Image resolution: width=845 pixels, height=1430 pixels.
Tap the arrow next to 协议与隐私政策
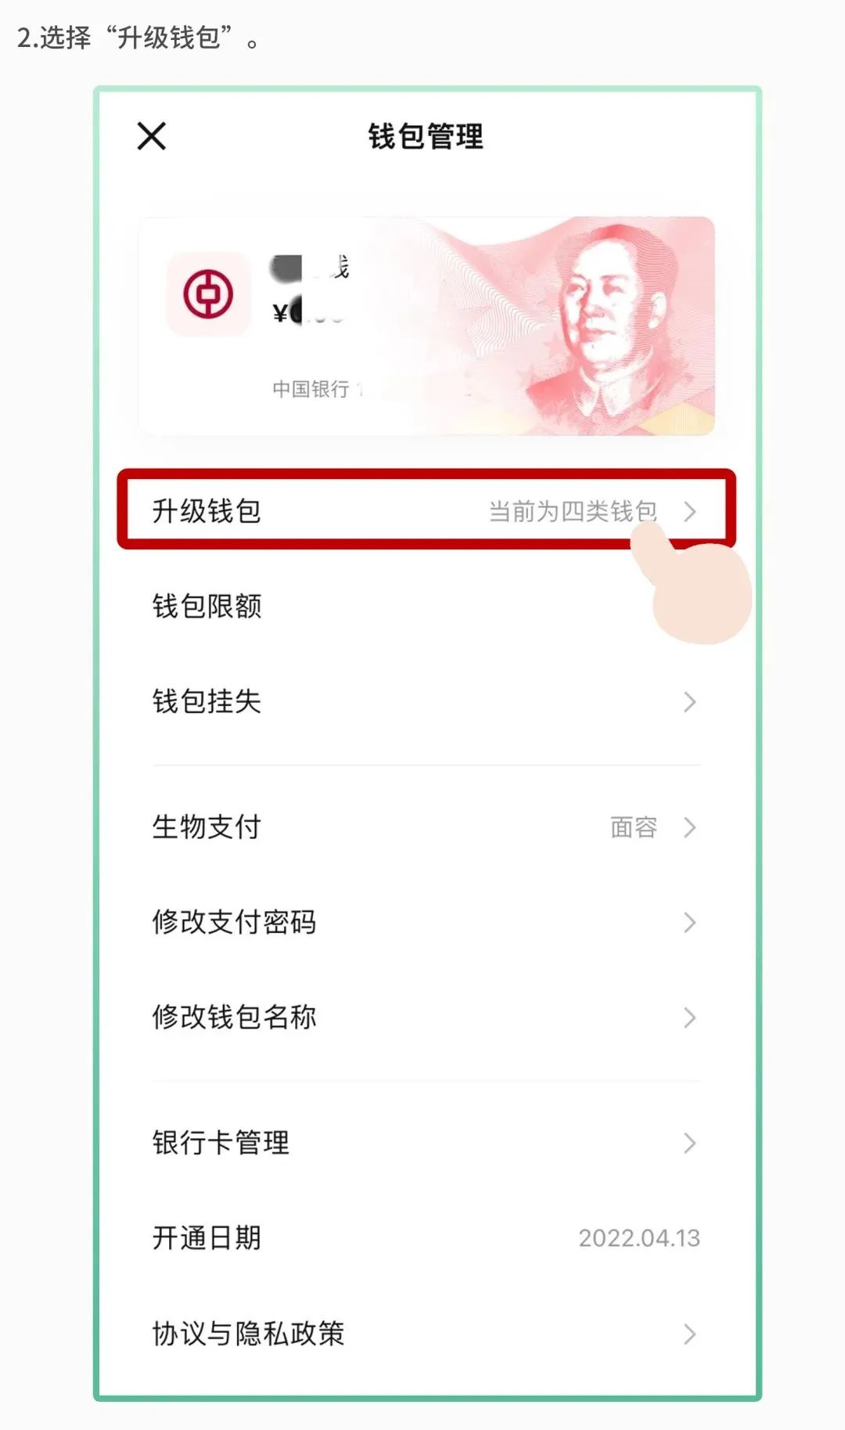689,1334
